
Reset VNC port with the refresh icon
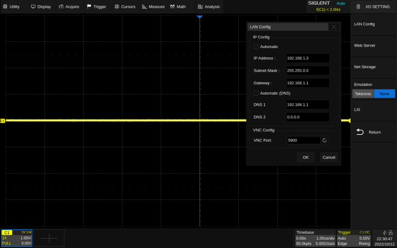pos(324,140)
